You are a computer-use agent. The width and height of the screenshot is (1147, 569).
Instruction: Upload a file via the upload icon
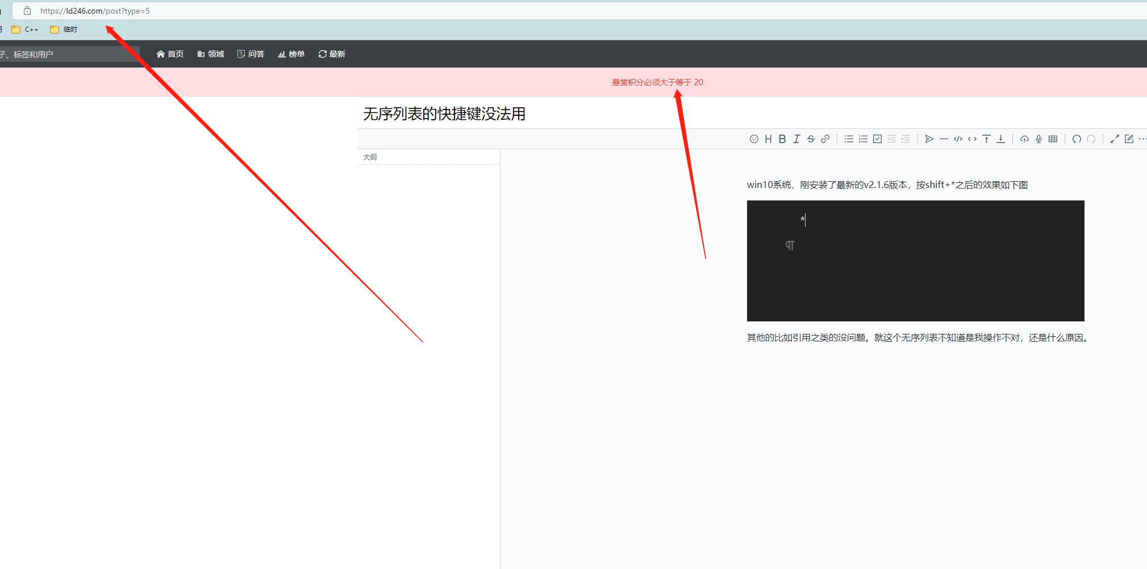click(x=1024, y=139)
